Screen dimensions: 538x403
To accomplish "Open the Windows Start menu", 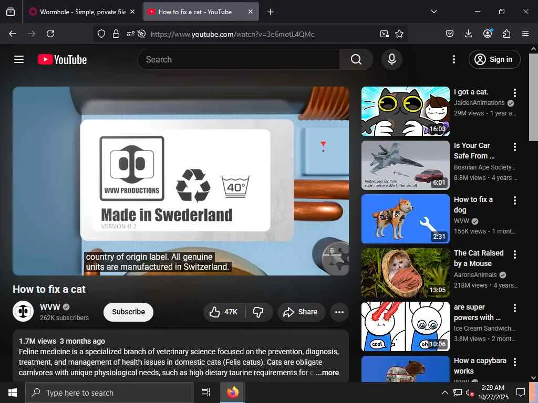I will [13, 393].
